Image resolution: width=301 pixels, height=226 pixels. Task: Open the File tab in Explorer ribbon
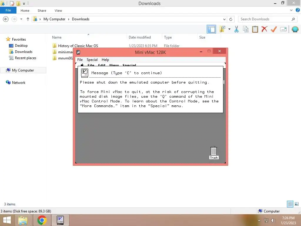(8, 10)
